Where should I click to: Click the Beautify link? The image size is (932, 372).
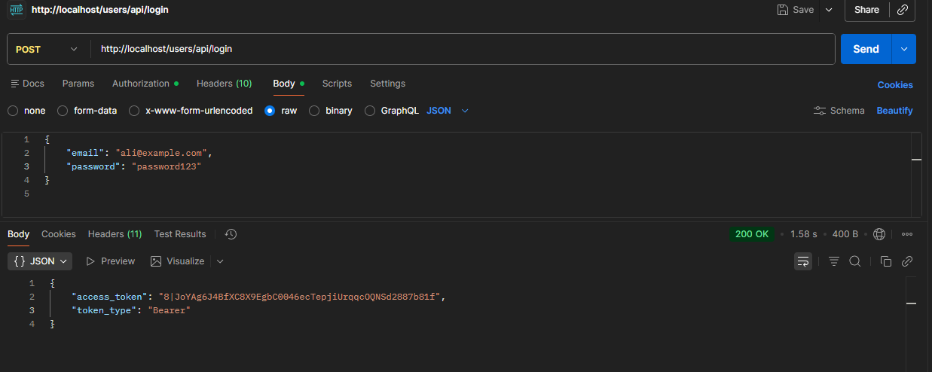894,111
